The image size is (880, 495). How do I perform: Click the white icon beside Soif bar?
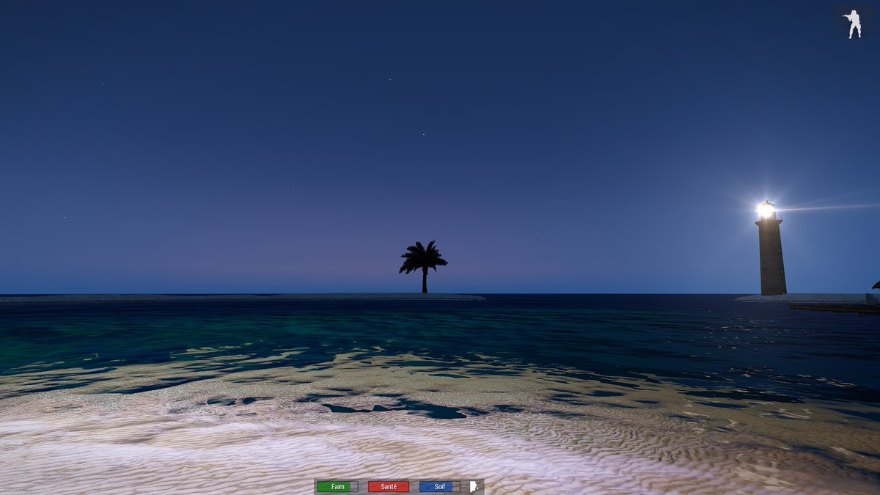474,487
